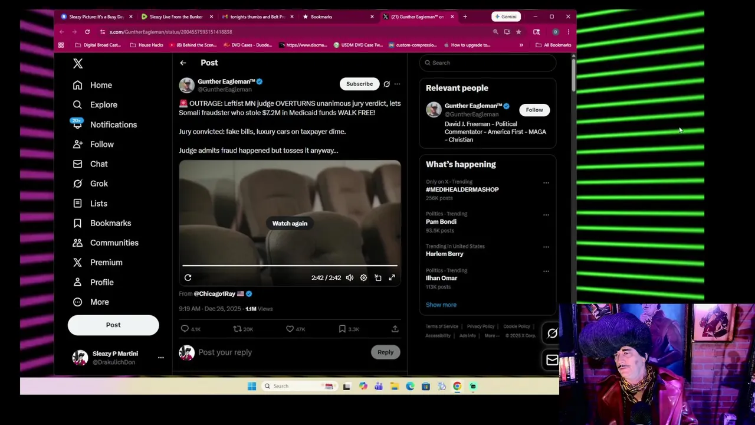755x425 pixels.
Task: Click the Grok explain icon beside Subscribe
Action: (386, 84)
